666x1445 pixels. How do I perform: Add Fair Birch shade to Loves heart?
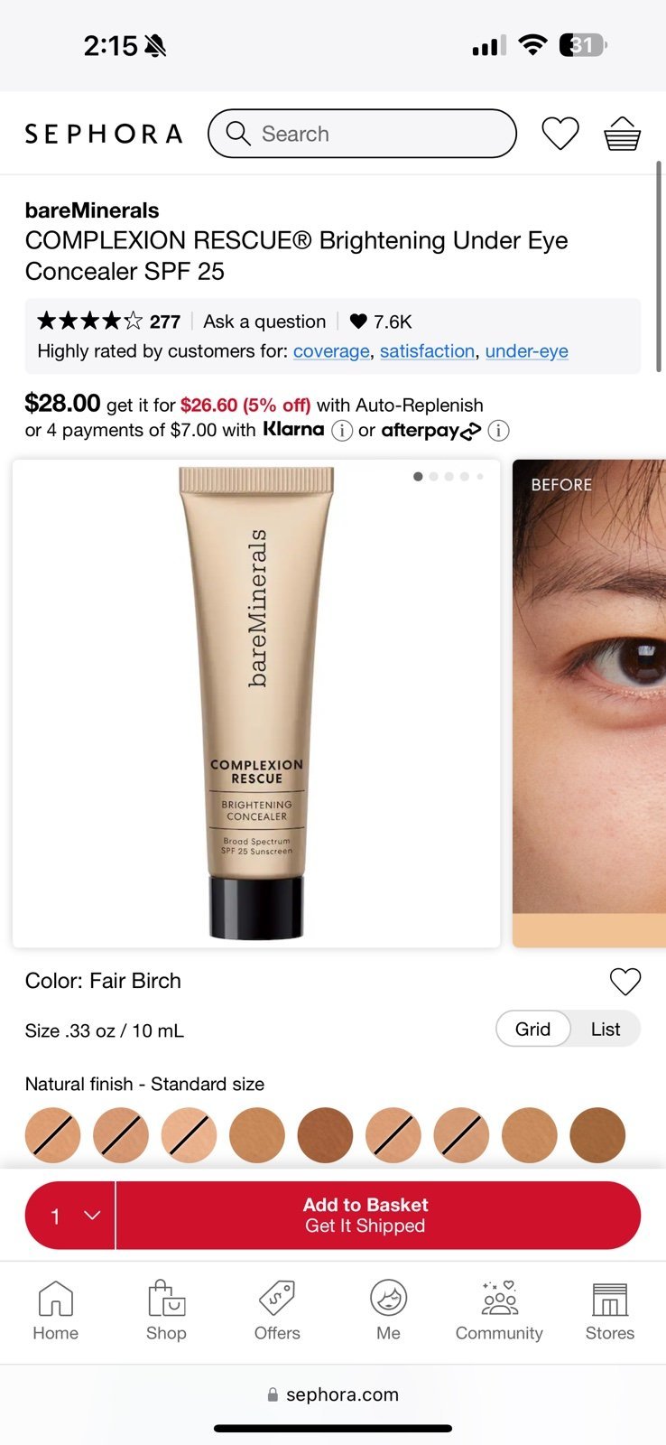(624, 981)
